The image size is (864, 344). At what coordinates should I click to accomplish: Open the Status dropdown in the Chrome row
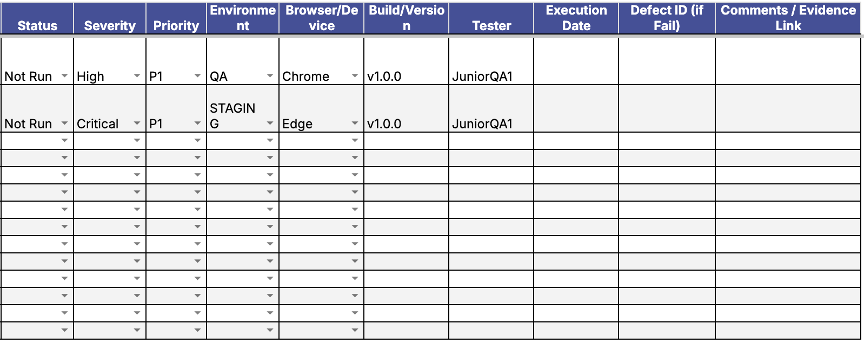64,76
